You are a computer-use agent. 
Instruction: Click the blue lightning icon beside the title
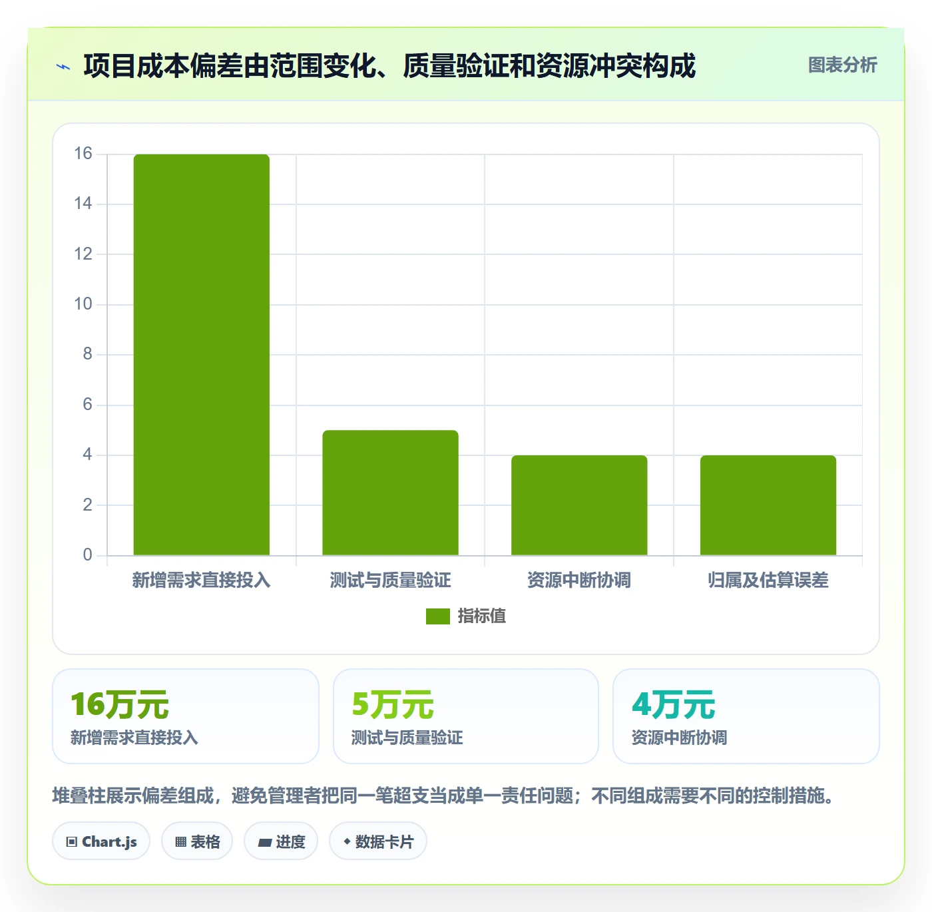[x=63, y=67]
